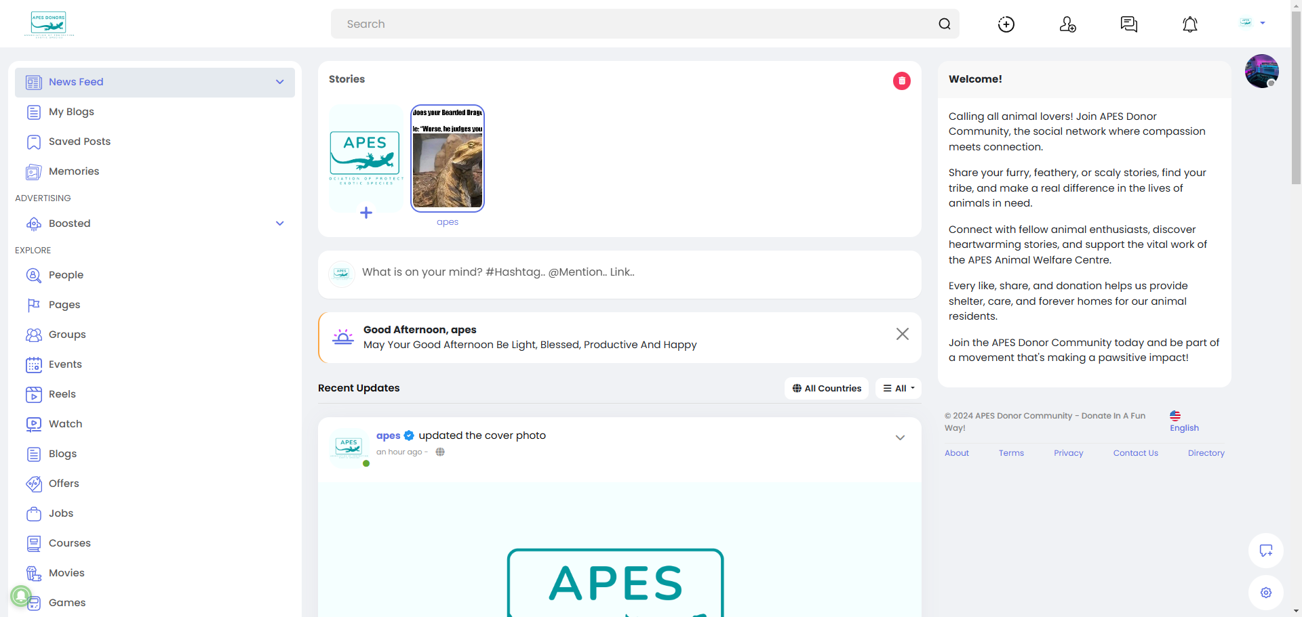Screen dimensions: 1302x617
Task: Open the Contact Us footer link
Action: [x=1135, y=453]
